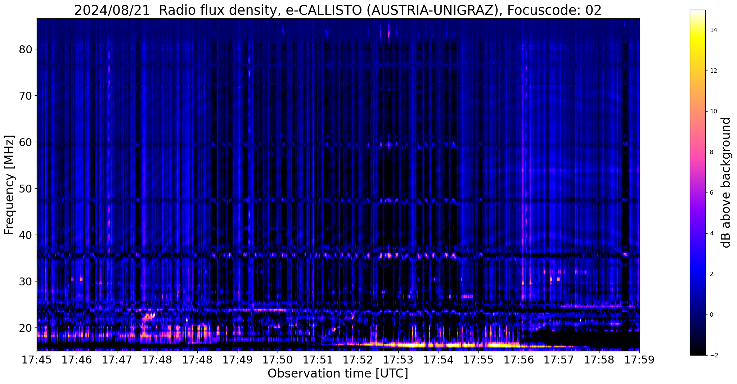This screenshot has width=737, height=384.
Task: Click the 0 tick on the colorbar
Action: [x=711, y=315]
